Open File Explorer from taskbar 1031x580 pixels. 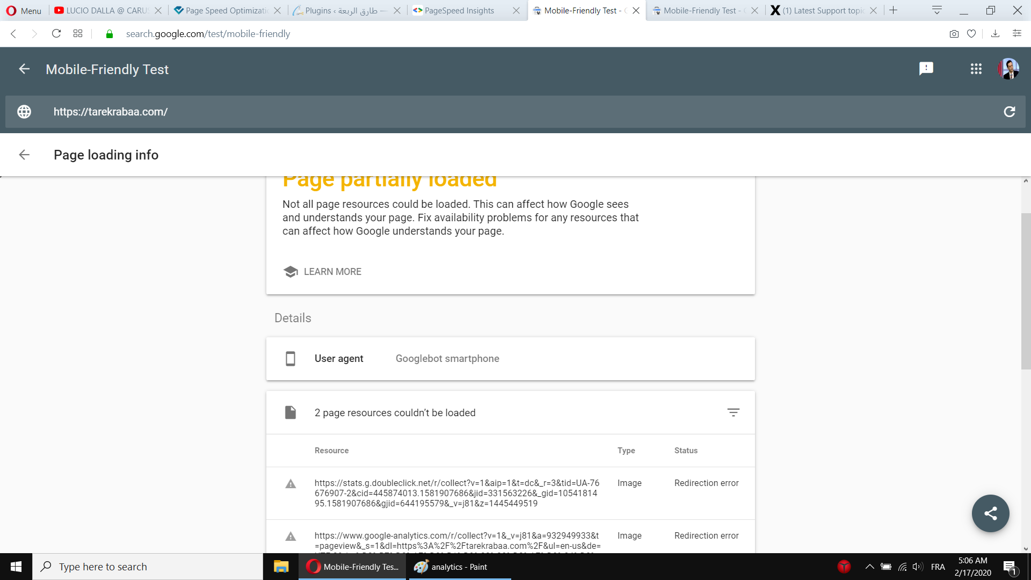[281, 567]
